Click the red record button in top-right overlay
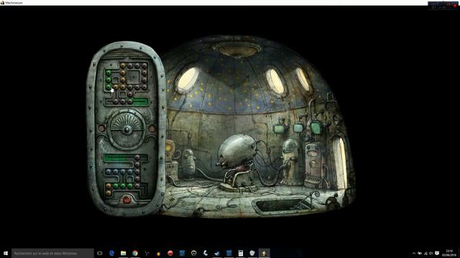460x258 pixels. [455, 6]
